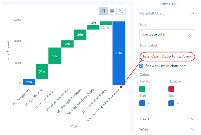The image size is (201, 135).
Task: Click the 240M y-axis tick label
Action: pyautogui.click(x=17, y=20)
